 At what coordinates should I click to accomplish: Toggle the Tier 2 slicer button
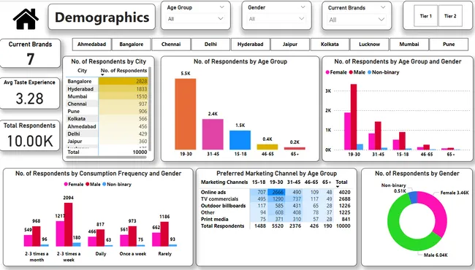(450, 16)
